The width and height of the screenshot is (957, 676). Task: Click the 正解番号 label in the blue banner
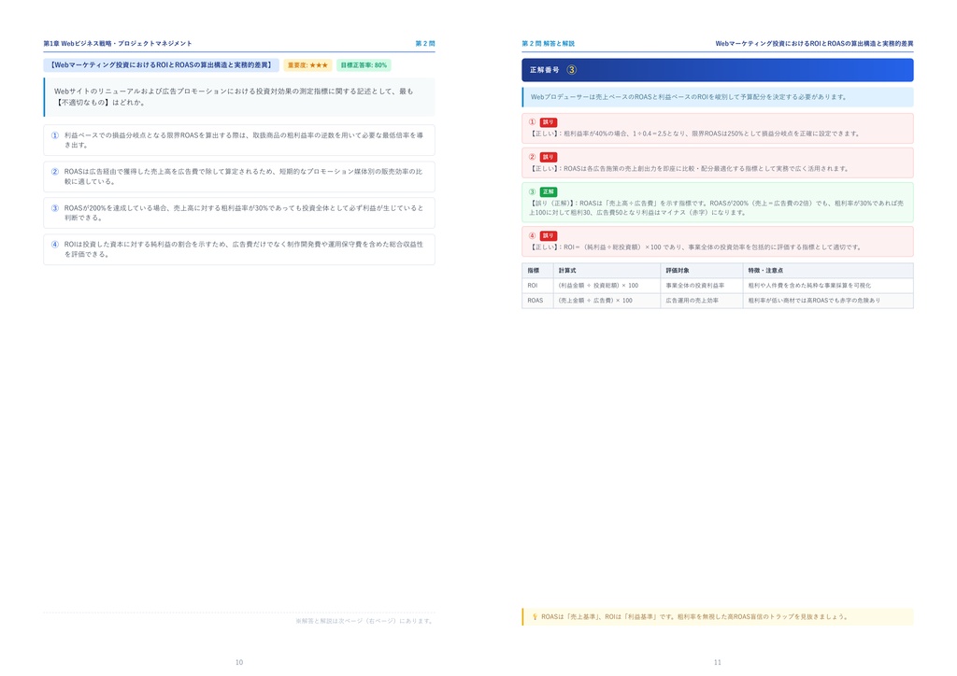pos(545,70)
